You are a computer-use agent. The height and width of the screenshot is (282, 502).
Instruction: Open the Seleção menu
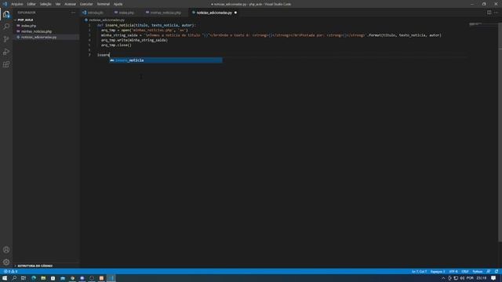point(45,4)
